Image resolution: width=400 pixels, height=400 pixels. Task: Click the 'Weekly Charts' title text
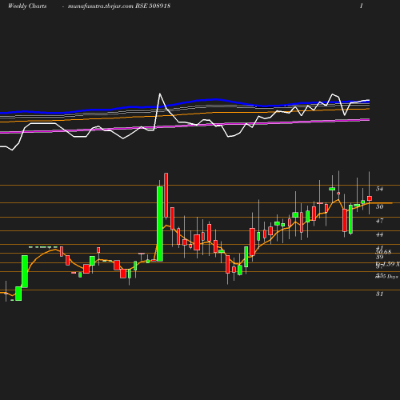pos(27,6)
